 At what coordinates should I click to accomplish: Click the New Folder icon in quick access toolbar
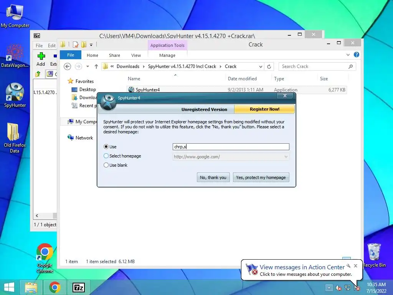click(84, 45)
